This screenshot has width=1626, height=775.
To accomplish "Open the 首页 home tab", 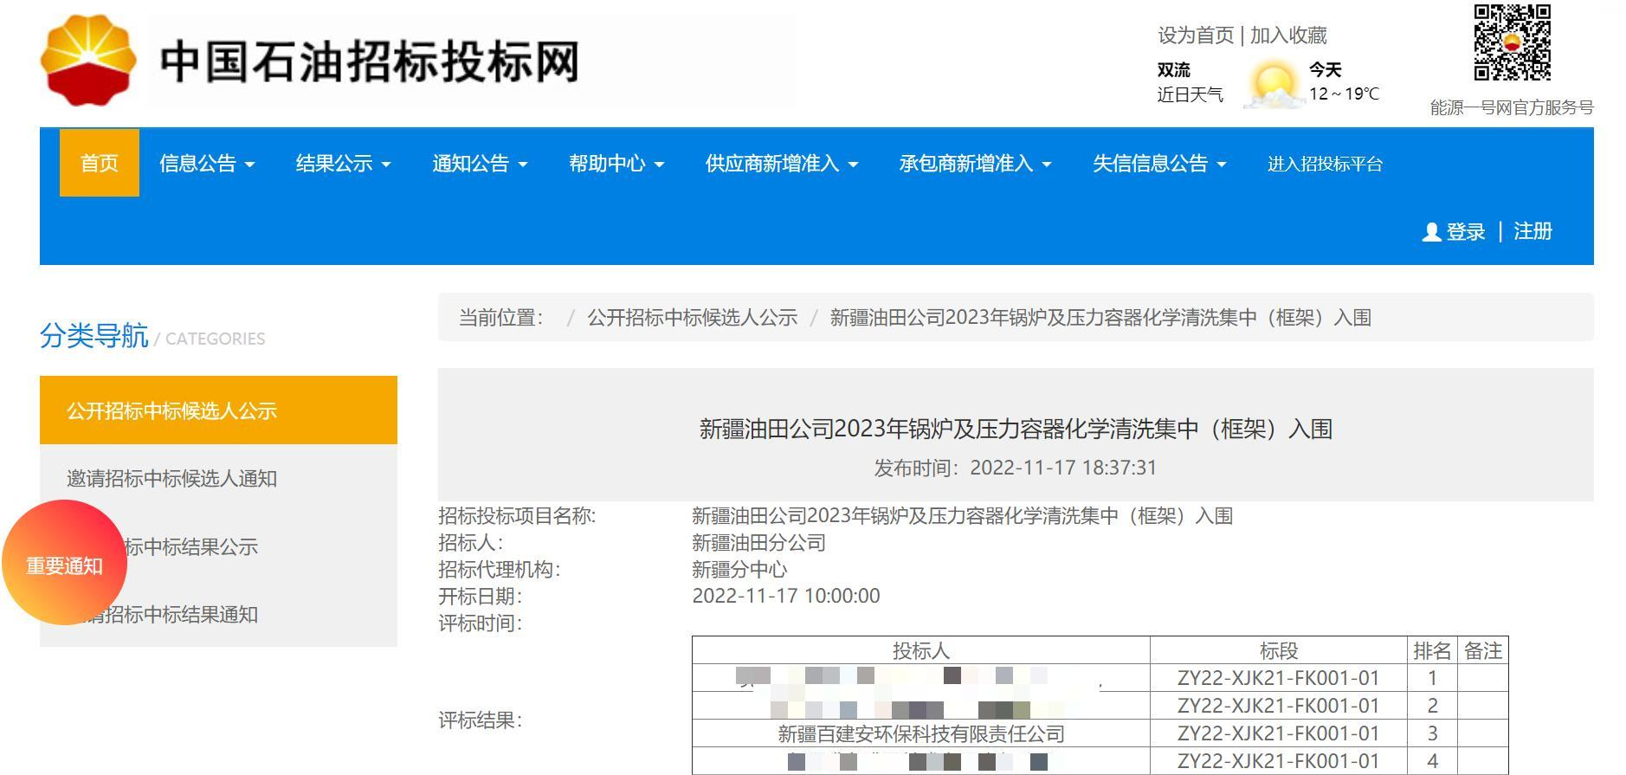I will pos(100,163).
